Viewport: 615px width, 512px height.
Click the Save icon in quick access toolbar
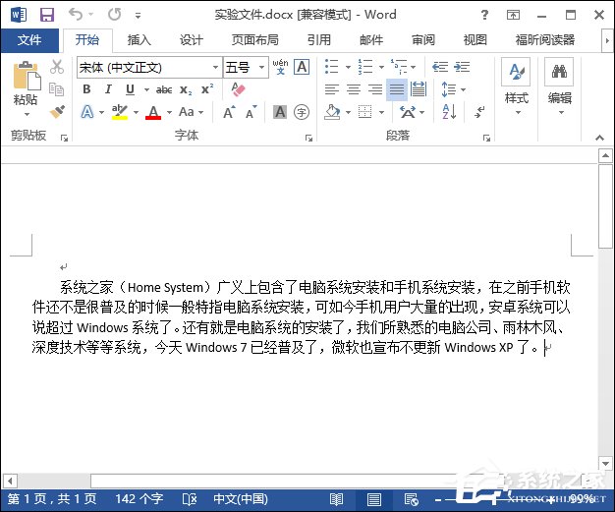46,15
